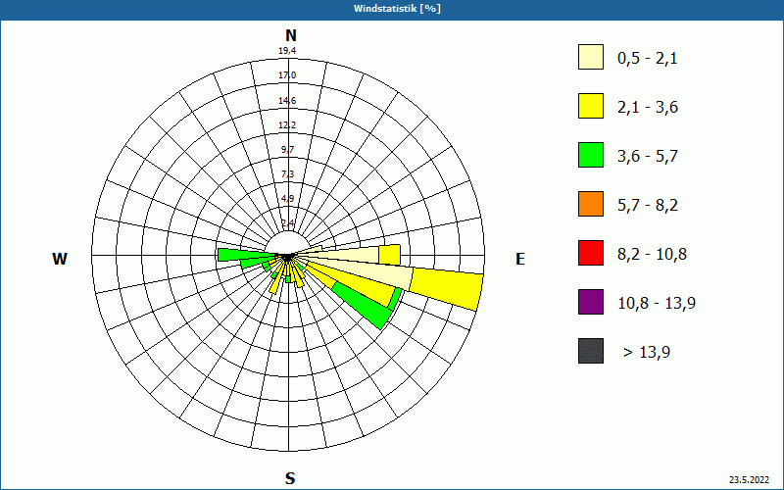This screenshot has width=784, height=490.
Task: Click the N compass label
Action: pos(290,35)
